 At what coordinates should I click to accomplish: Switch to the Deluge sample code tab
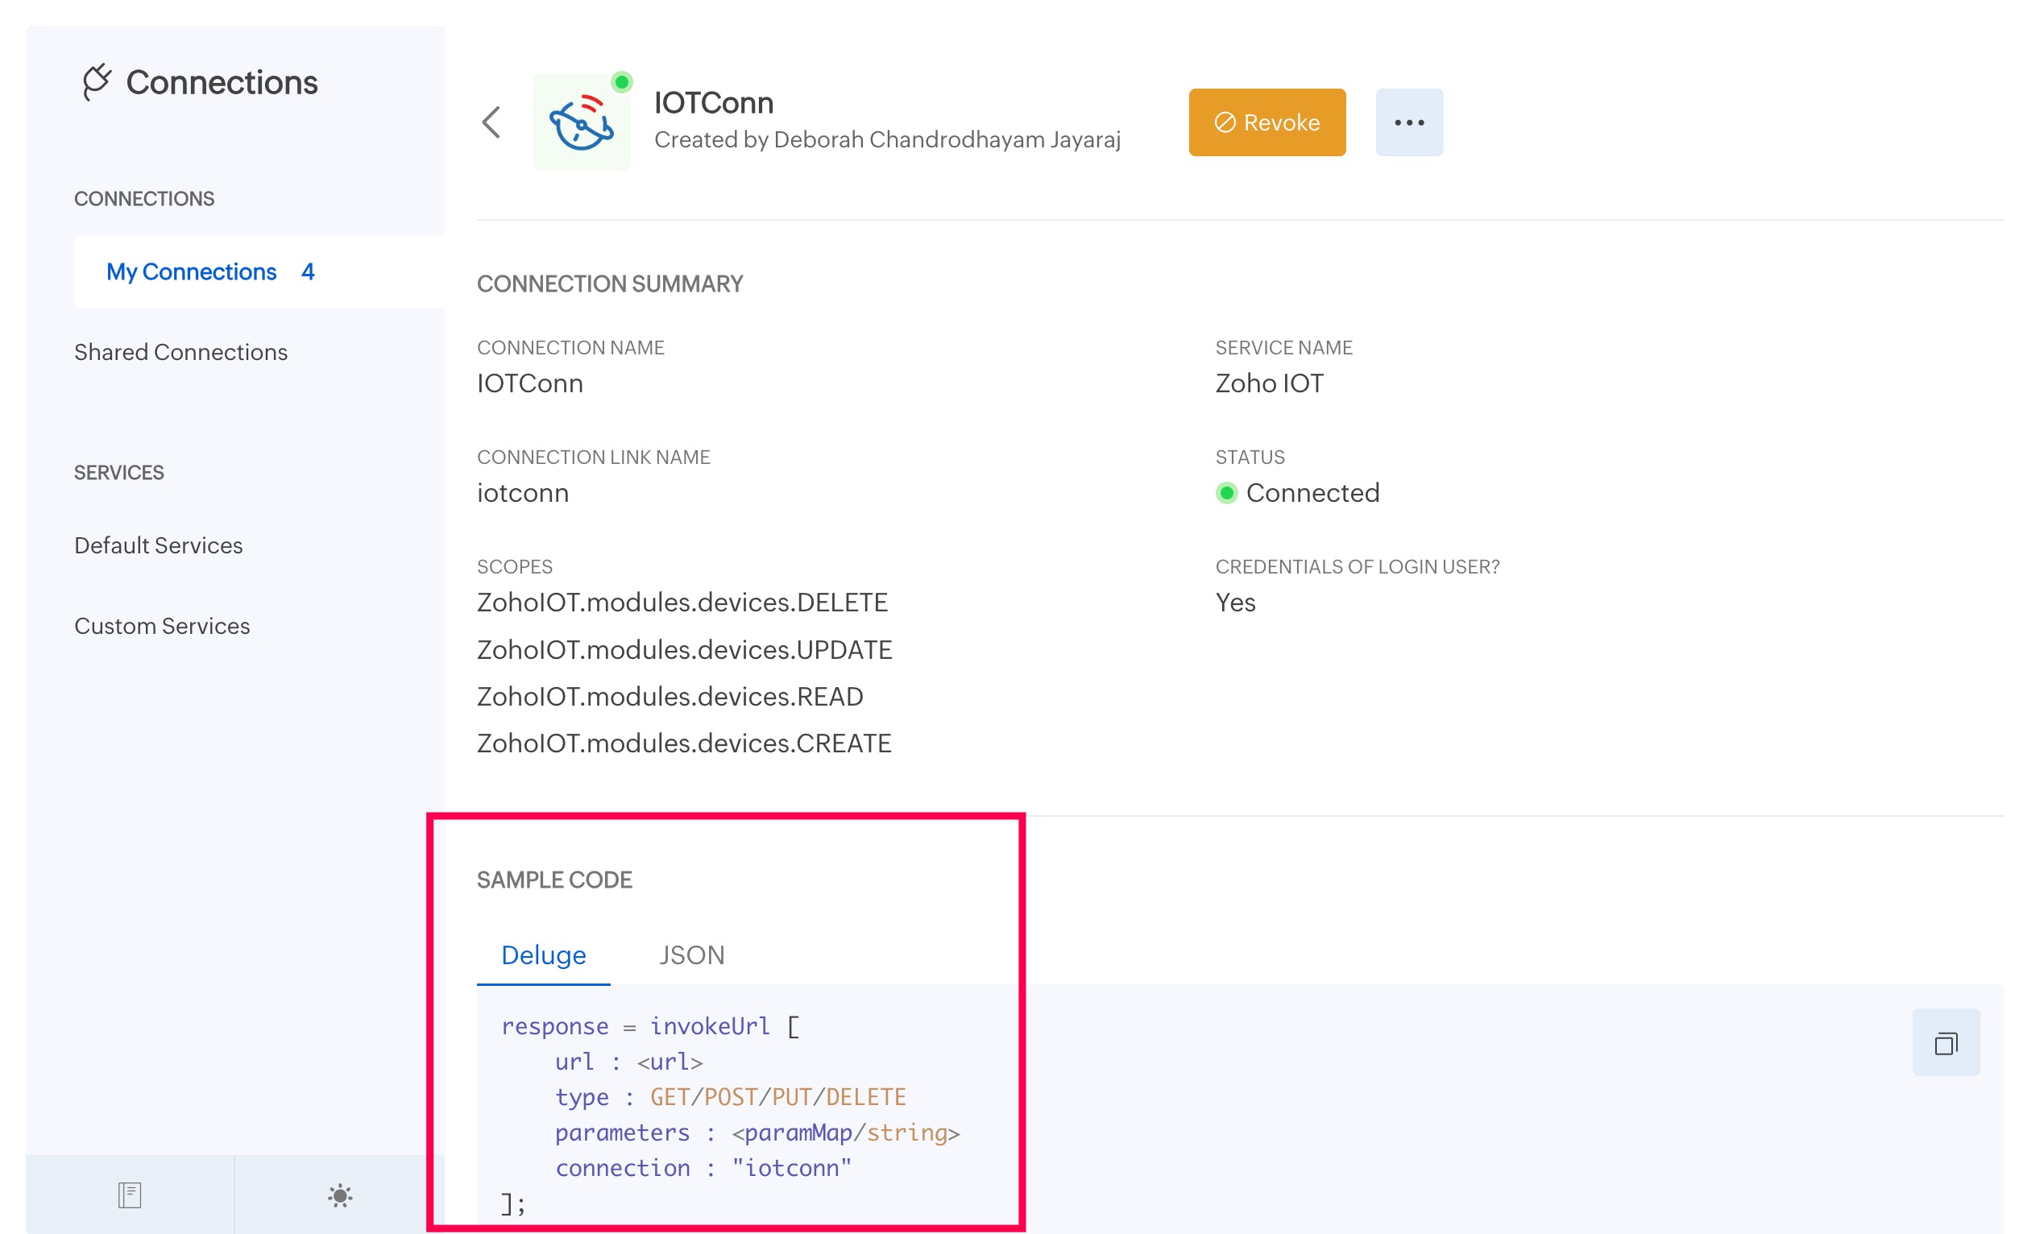click(x=543, y=955)
